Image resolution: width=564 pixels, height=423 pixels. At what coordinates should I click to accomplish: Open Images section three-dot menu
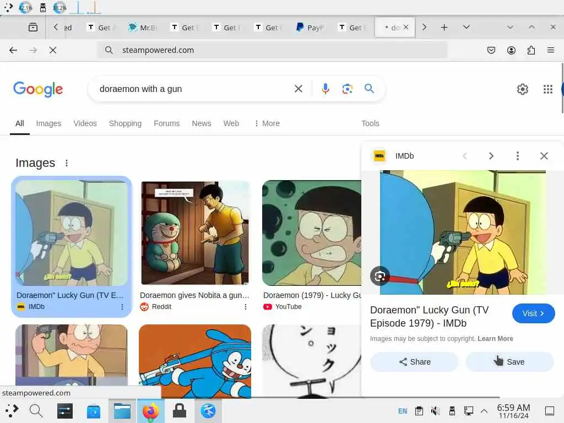coord(67,163)
